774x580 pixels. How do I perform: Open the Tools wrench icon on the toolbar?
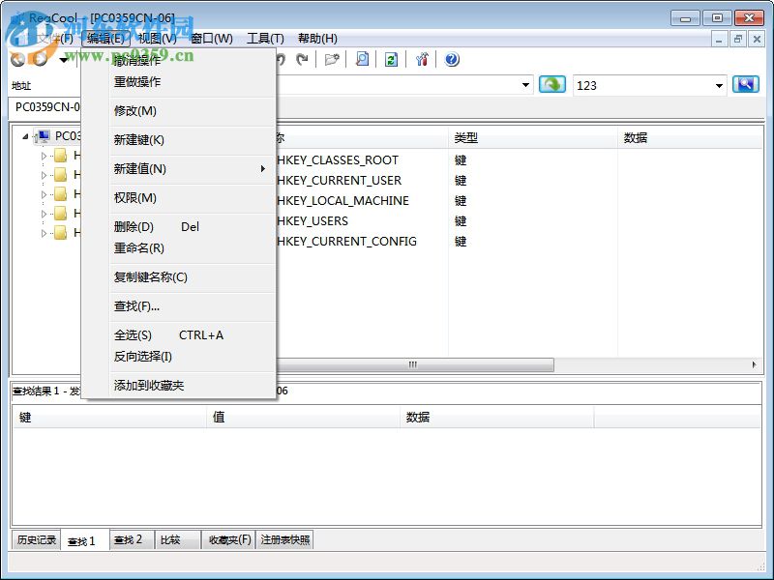pyautogui.click(x=422, y=59)
